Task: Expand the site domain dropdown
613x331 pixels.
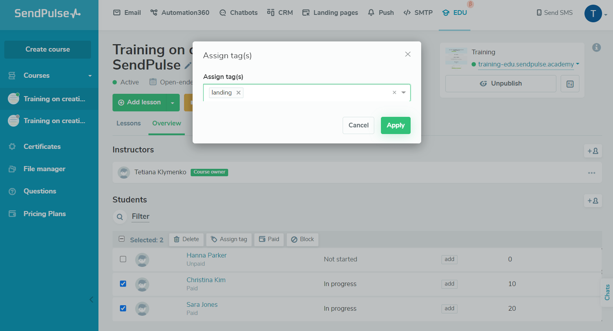Action: 577,64
